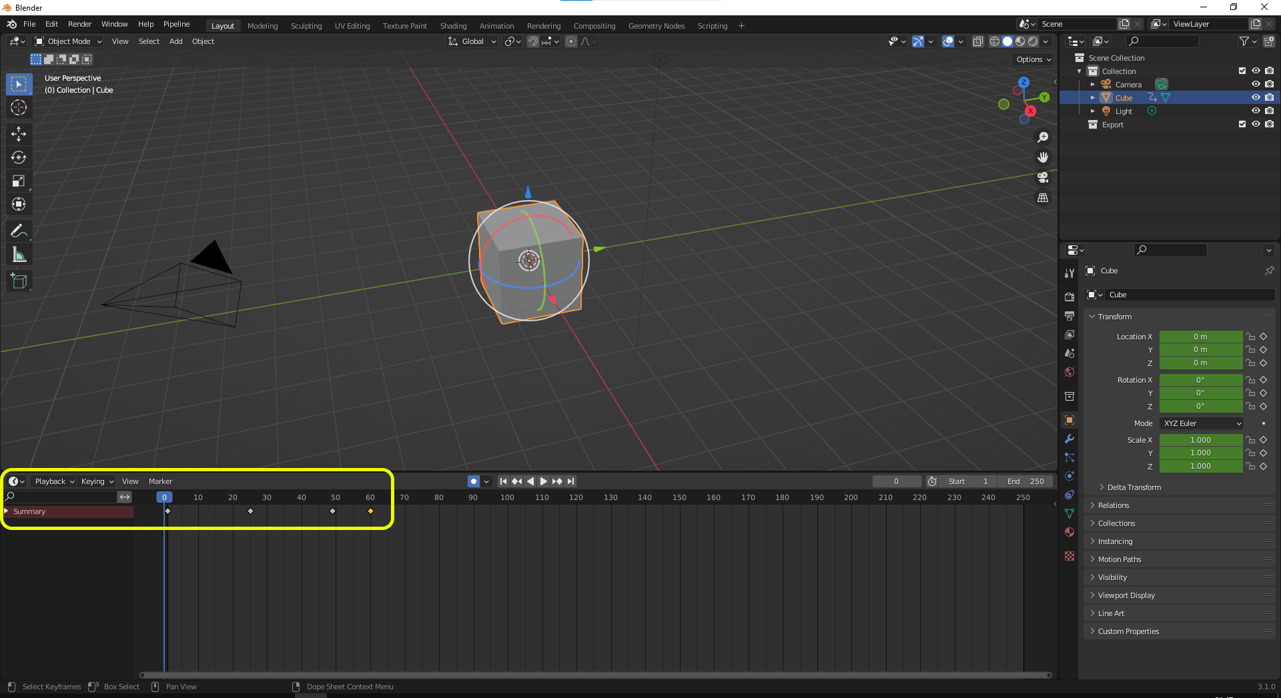The height and width of the screenshot is (698, 1281).
Task: Toggle Light visibility eye icon
Action: point(1256,111)
